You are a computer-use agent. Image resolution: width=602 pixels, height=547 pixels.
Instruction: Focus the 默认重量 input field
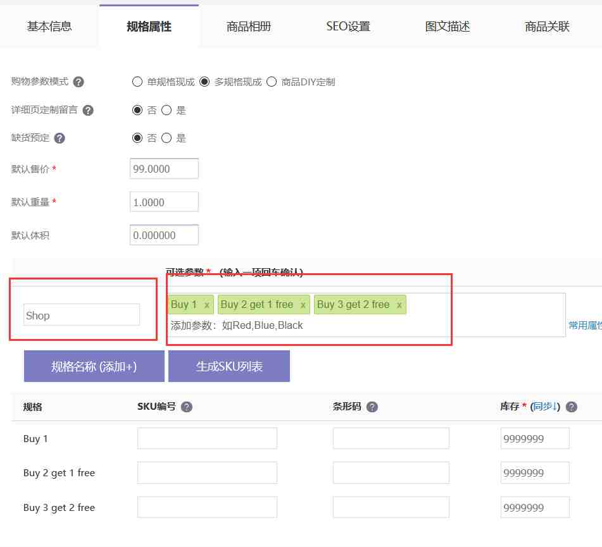click(x=165, y=202)
